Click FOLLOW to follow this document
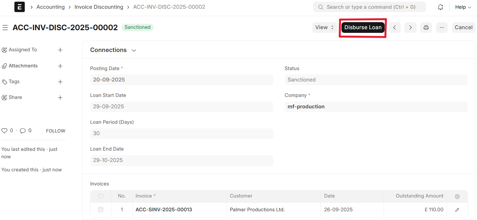Image resolution: width=477 pixels, height=220 pixels. (55, 130)
